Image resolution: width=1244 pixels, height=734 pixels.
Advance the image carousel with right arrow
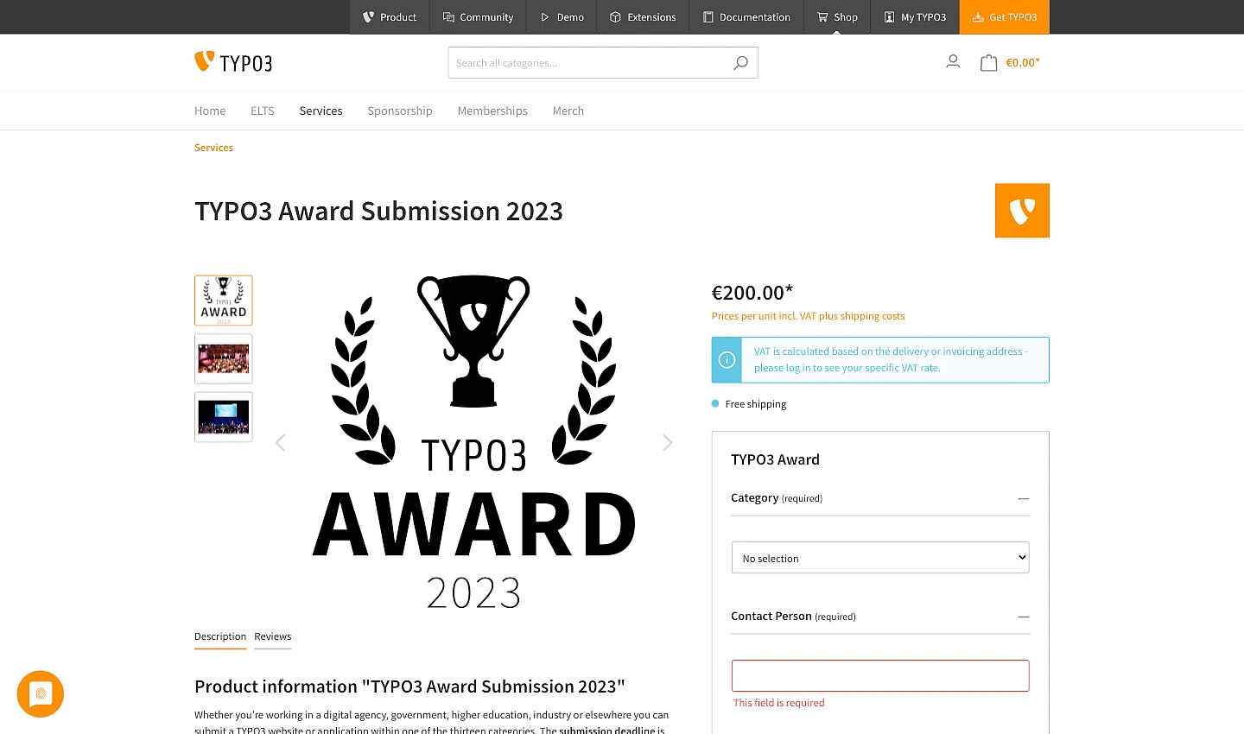(667, 442)
